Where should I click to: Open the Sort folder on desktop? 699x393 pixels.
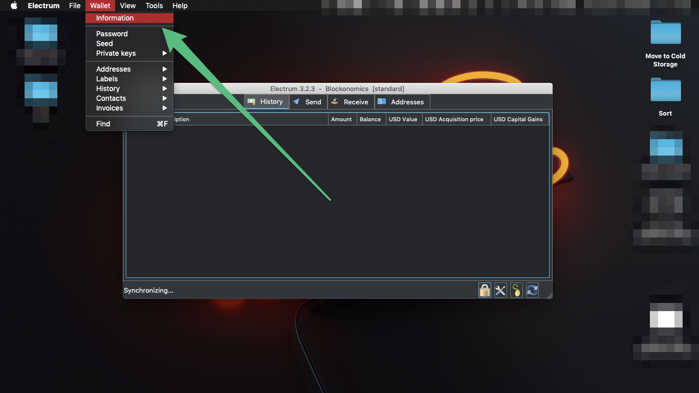click(x=665, y=97)
